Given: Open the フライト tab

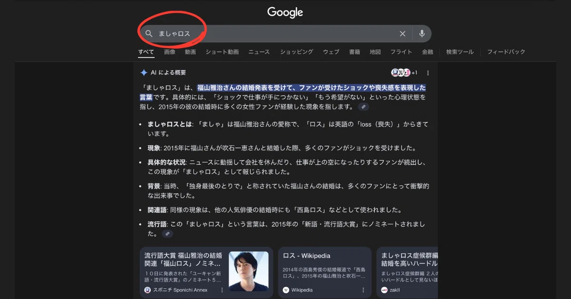Looking at the screenshot, I should pyautogui.click(x=401, y=52).
